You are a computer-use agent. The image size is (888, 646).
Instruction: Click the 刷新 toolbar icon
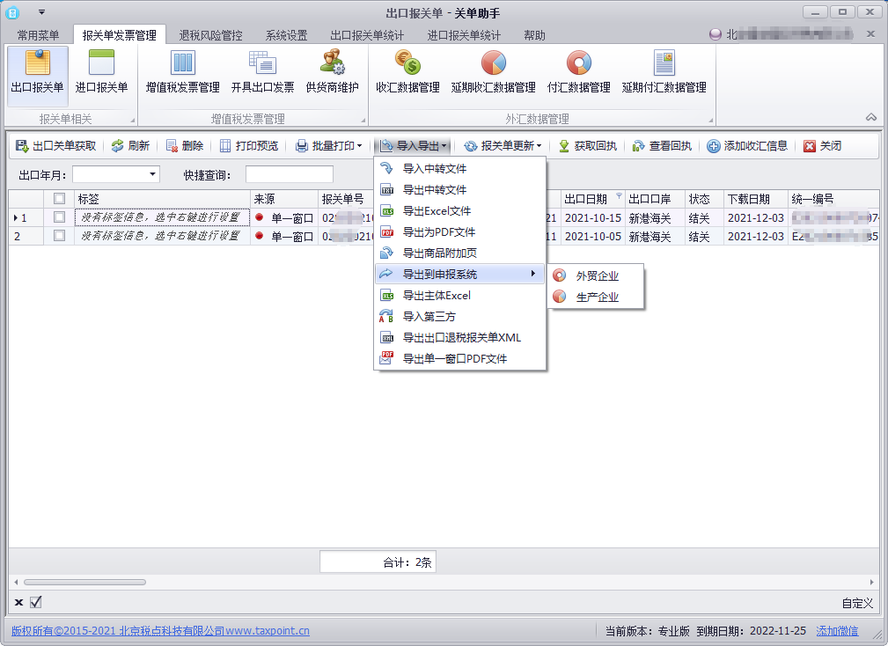(130, 144)
